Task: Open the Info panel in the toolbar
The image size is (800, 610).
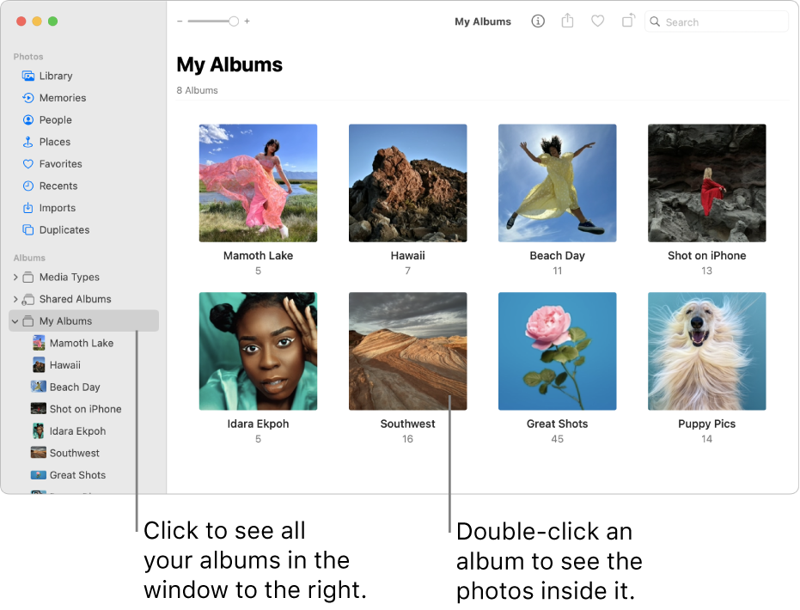Action: tap(537, 21)
